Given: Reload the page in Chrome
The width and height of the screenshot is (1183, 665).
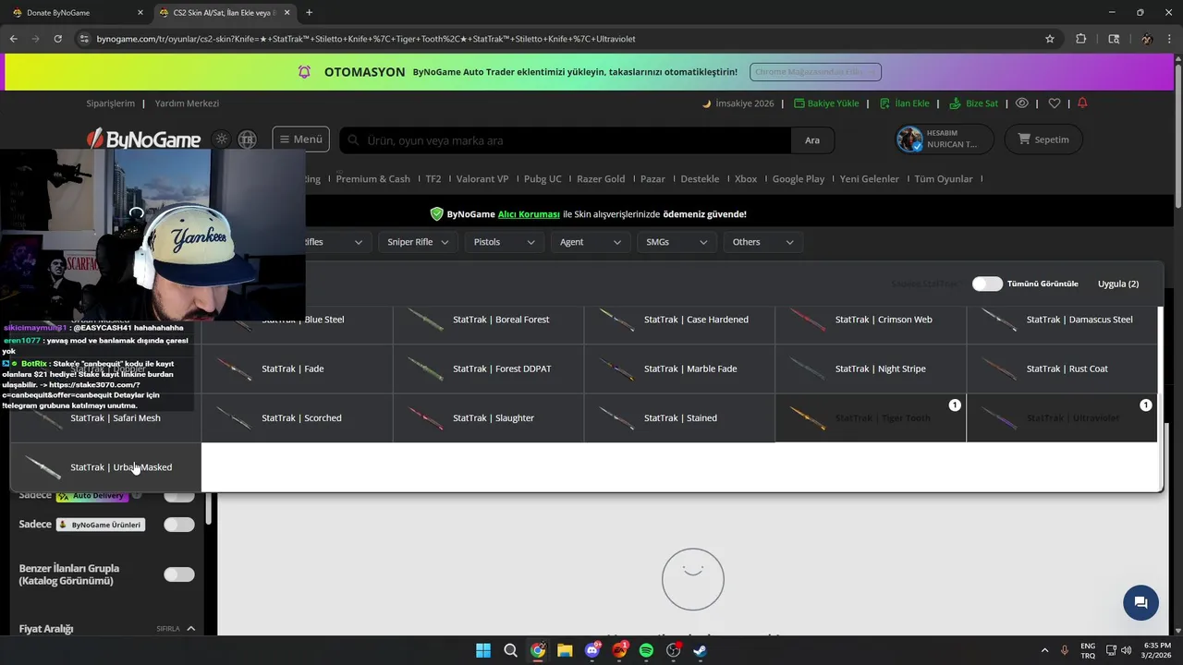Looking at the screenshot, I should click(x=57, y=39).
